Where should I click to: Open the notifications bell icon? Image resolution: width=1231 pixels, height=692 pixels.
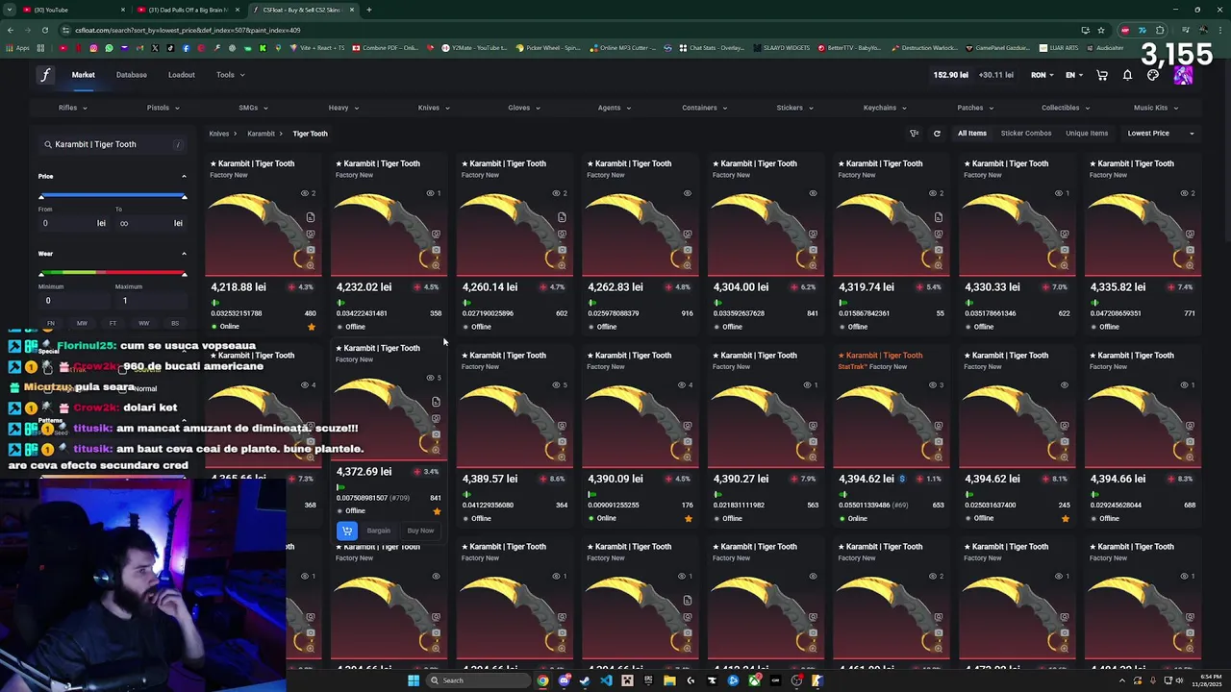pyautogui.click(x=1127, y=75)
